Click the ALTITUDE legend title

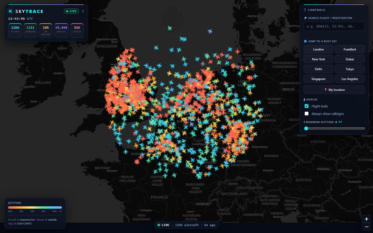pyautogui.click(x=15, y=203)
